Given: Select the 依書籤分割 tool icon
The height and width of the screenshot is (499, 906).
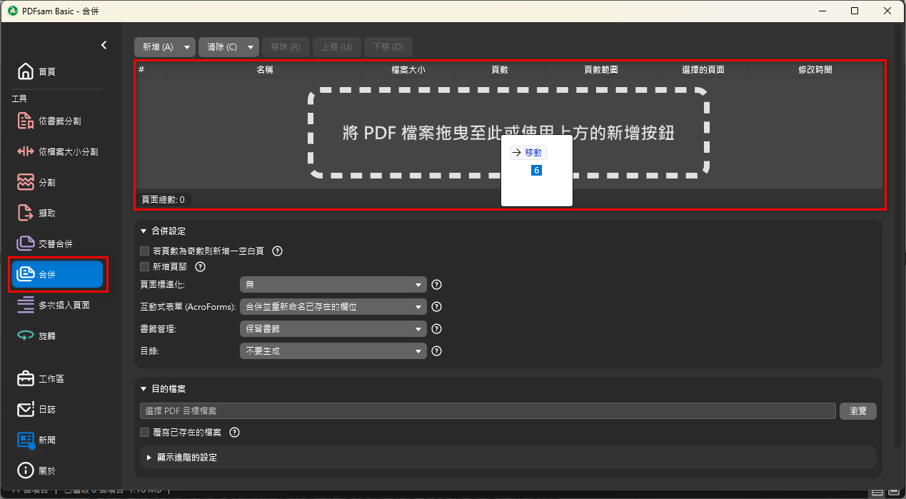Looking at the screenshot, I should [26, 121].
